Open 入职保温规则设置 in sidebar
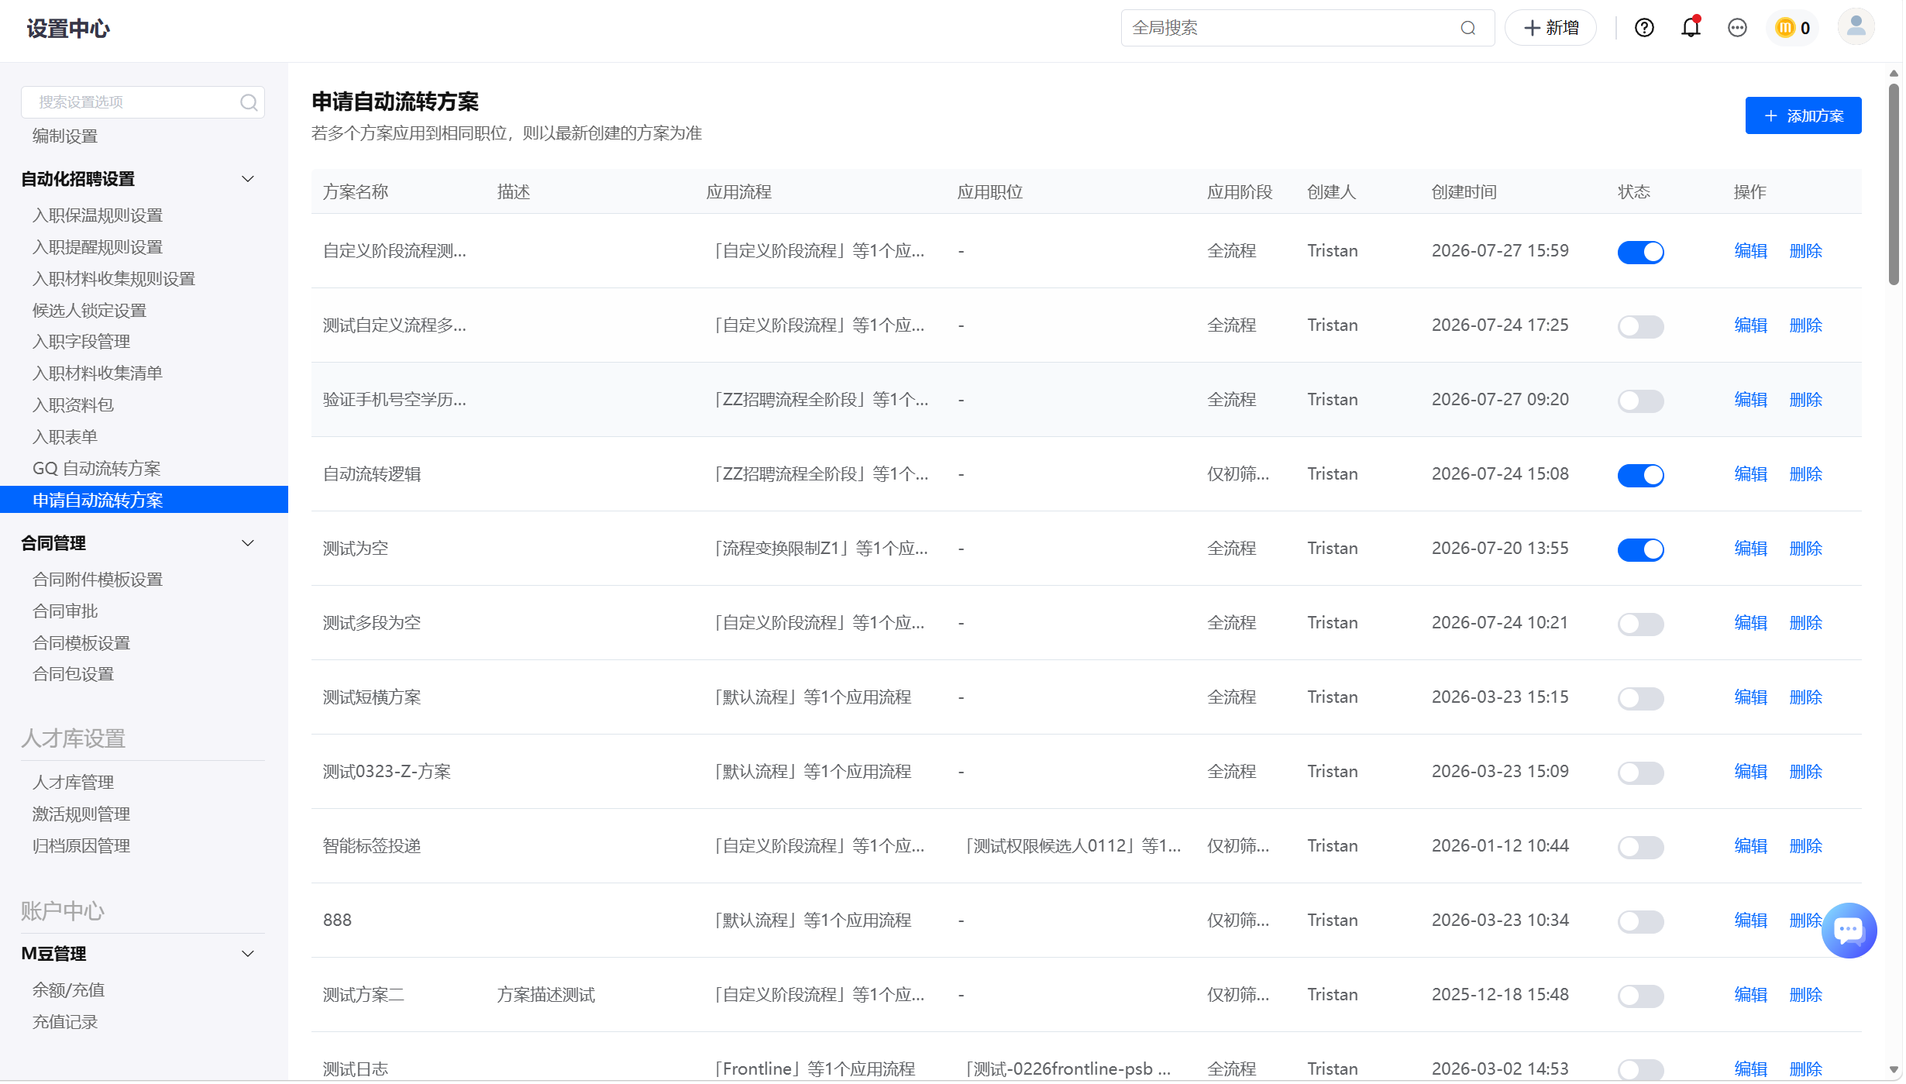The image size is (1906, 1084). coord(98,215)
